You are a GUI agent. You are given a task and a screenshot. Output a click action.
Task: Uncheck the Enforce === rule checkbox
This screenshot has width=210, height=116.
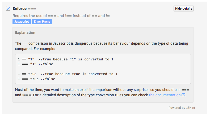point(8,9)
